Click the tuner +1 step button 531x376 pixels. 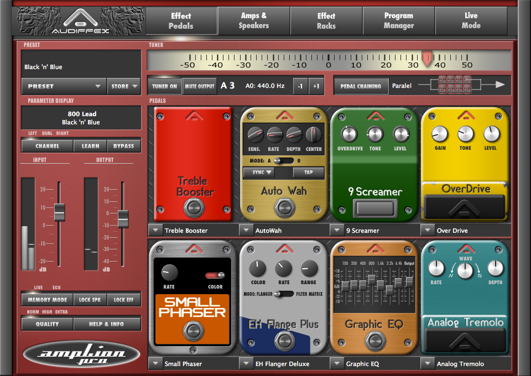[316, 86]
